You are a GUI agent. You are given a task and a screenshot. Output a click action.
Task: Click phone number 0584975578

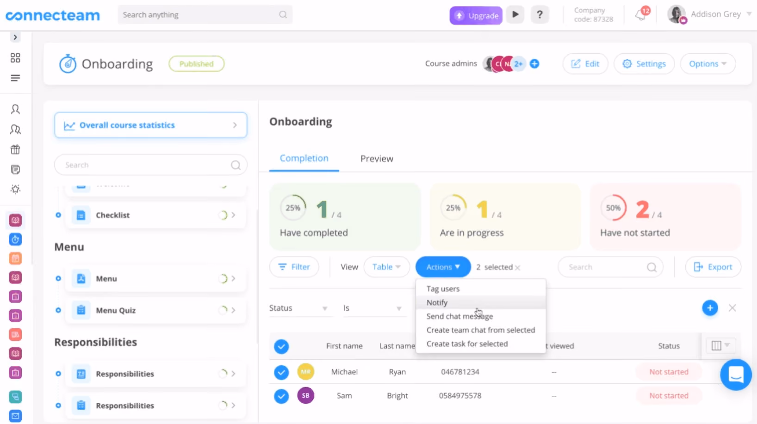(x=460, y=396)
